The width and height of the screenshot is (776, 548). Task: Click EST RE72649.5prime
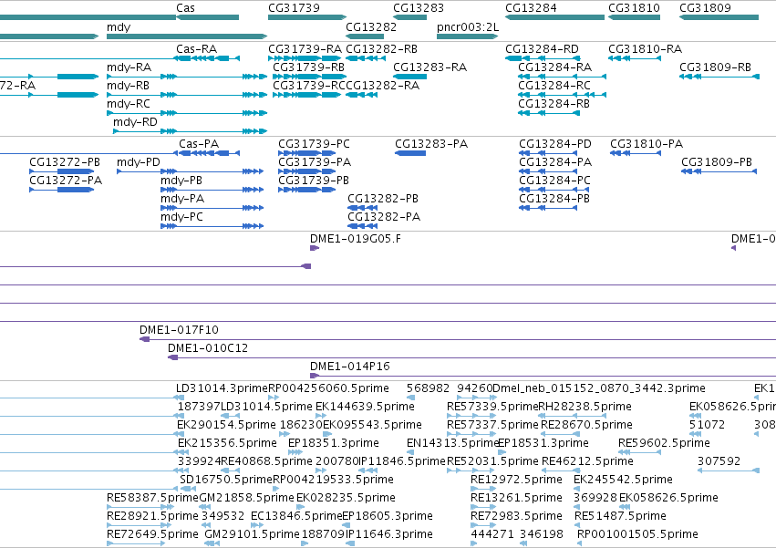152,534
